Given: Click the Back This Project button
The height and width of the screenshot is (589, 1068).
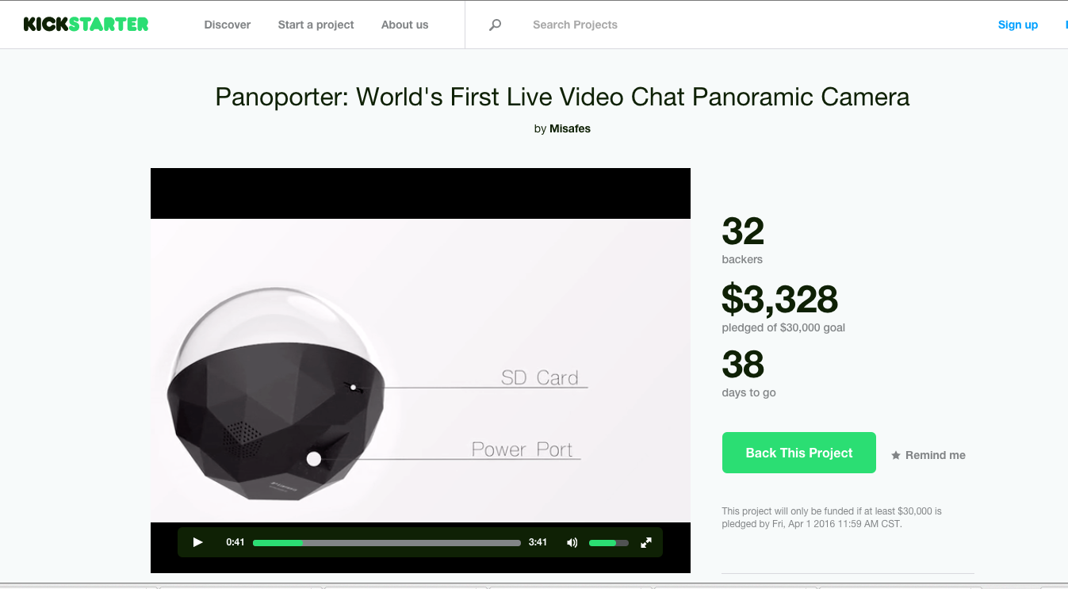Looking at the screenshot, I should pos(799,453).
